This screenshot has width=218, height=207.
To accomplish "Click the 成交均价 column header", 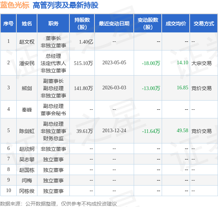I will tap(176, 24).
